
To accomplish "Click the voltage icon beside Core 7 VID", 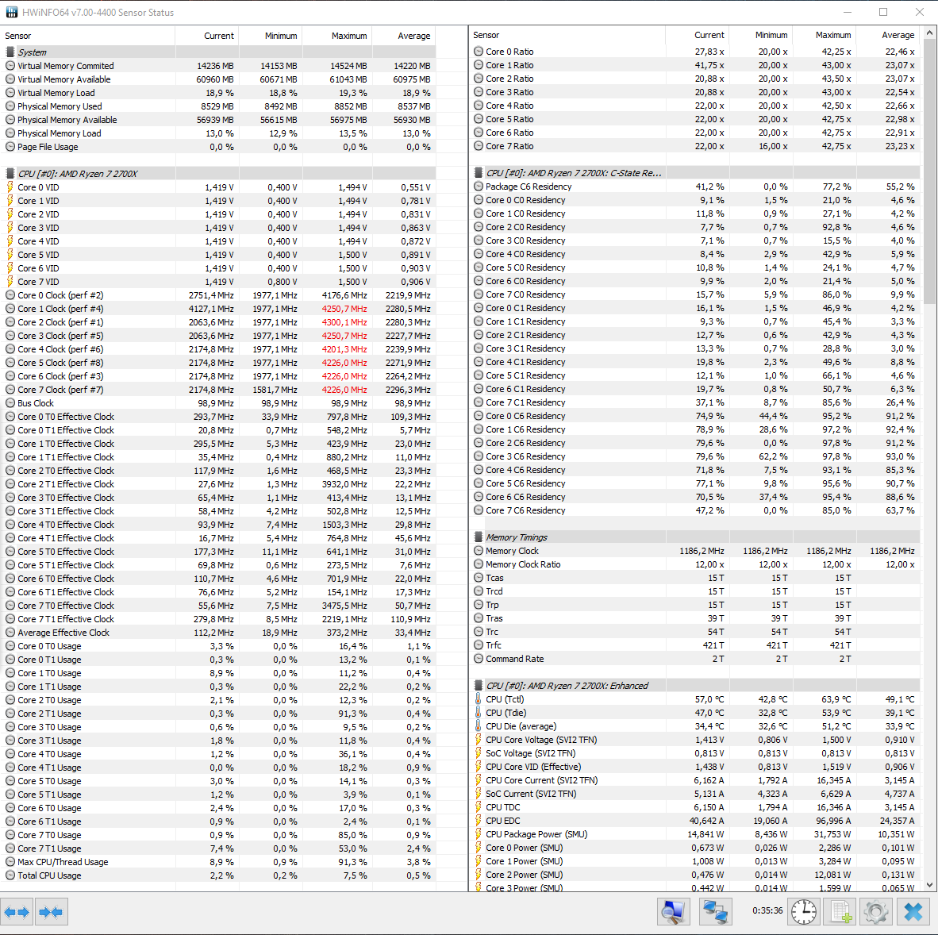I will 10,282.
